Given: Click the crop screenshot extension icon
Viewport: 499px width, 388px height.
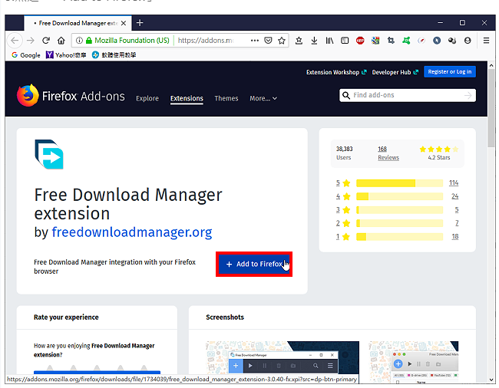Looking at the screenshot, I should pos(391,41).
